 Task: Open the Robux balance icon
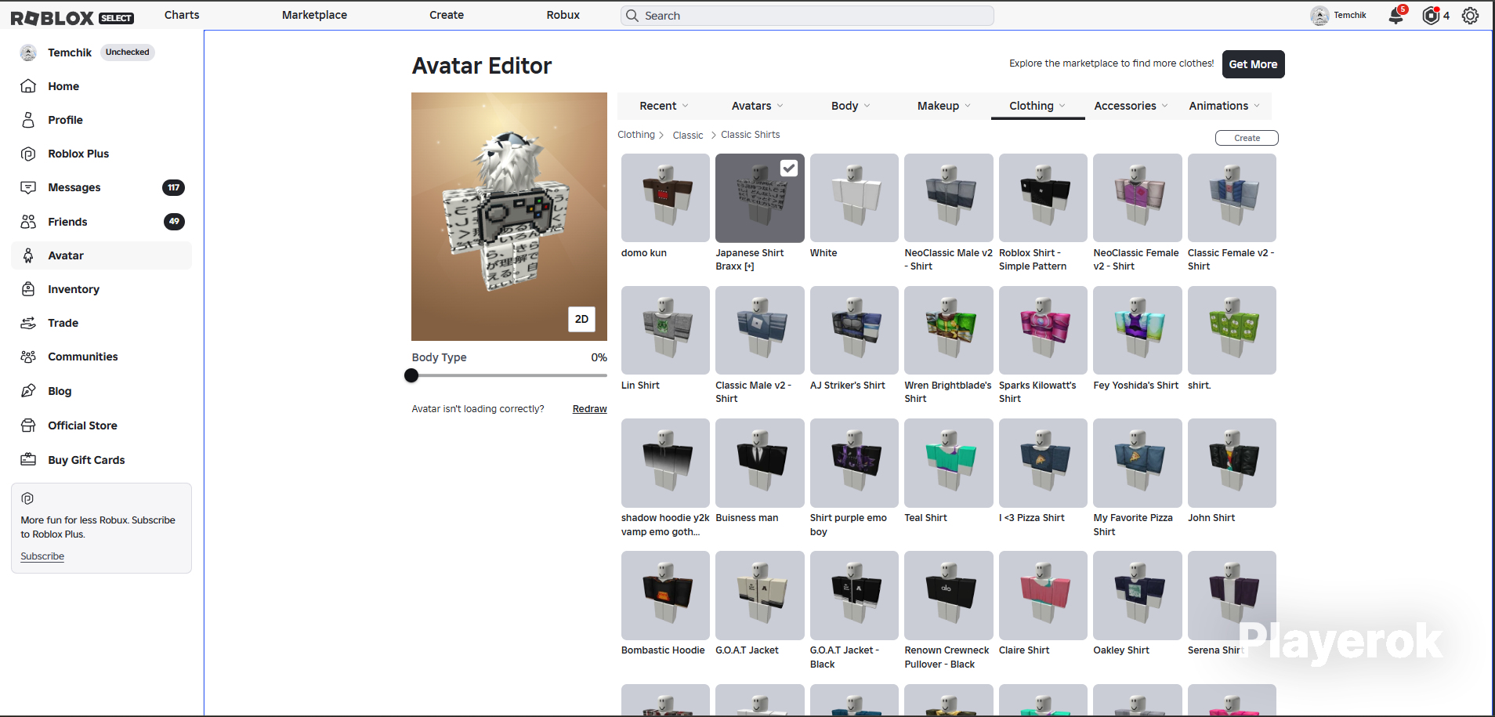point(1431,16)
